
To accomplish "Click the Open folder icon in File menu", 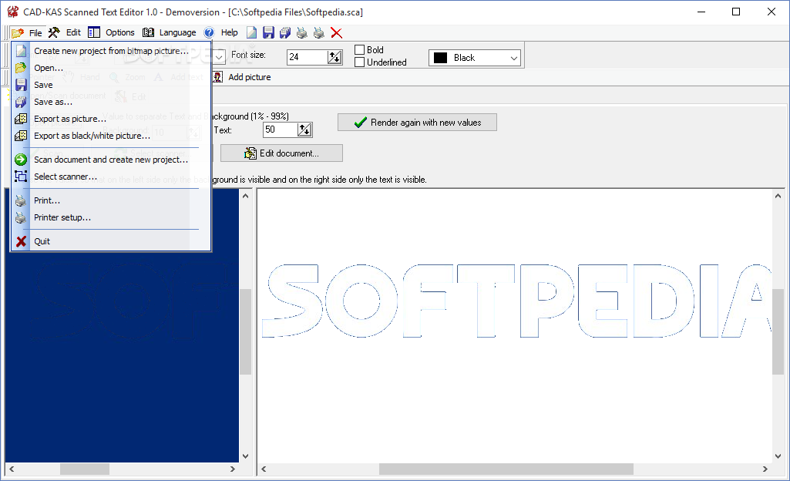I will pos(21,68).
